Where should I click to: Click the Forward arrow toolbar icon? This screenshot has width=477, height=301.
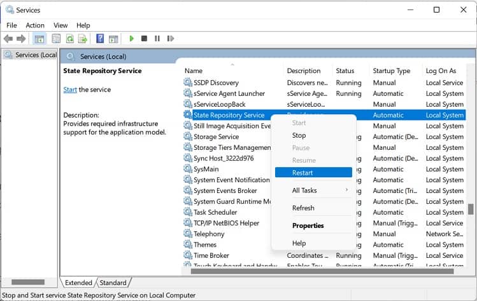21,39
